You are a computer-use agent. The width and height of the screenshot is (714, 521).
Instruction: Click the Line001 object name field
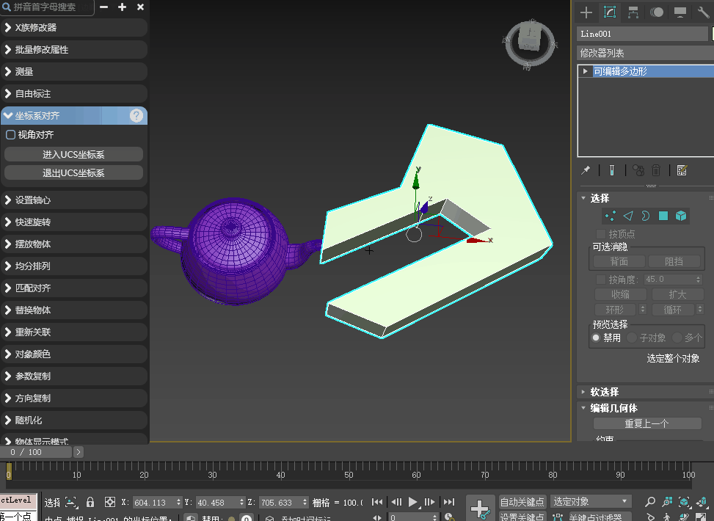pyautogui.click(x=643, y=34)
